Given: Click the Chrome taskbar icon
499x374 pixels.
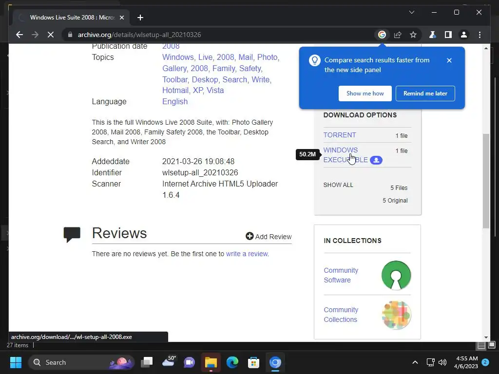Looking at the screenshot, I should pyautogui.click(x=275, y=362).
